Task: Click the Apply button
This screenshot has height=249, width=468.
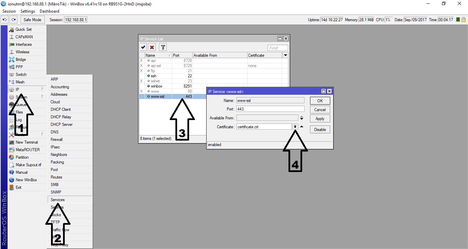Action: [320, 119]
